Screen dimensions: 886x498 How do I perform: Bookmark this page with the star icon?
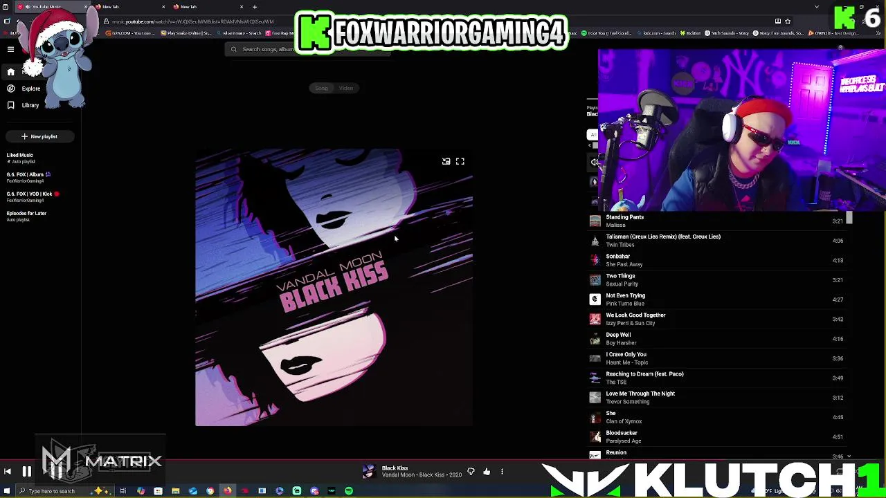[787, 21]
